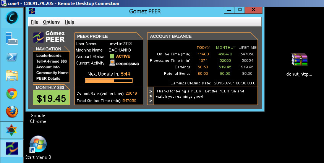Open the colorful star app icon
Screen dimensions: 324x163
(x=11, y=130)
